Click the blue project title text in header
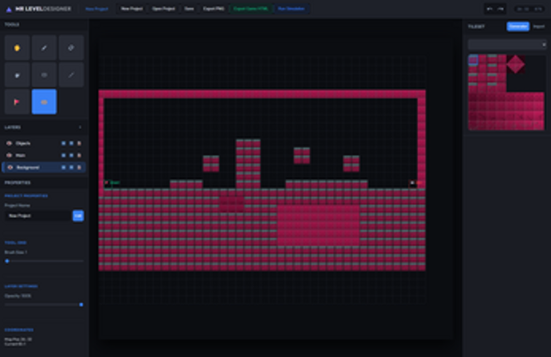551x357 pixels. click(x=96, y=9)
